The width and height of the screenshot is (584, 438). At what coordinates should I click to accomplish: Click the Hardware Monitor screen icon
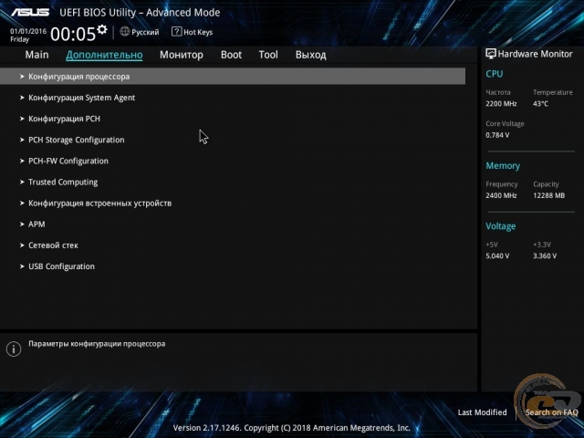pos(491,54)
